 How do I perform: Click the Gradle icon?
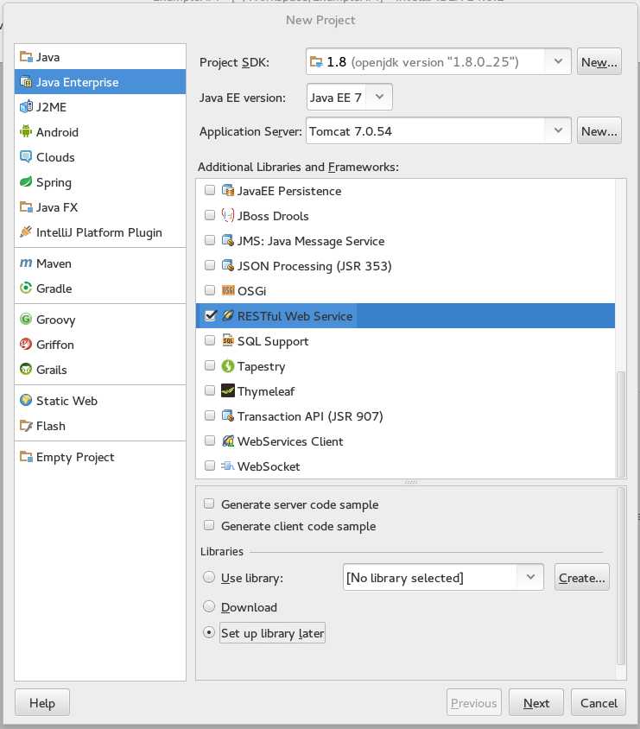pos(26,288)
